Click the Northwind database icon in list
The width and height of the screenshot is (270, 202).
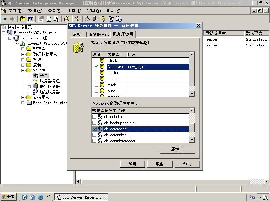(102, 66)
